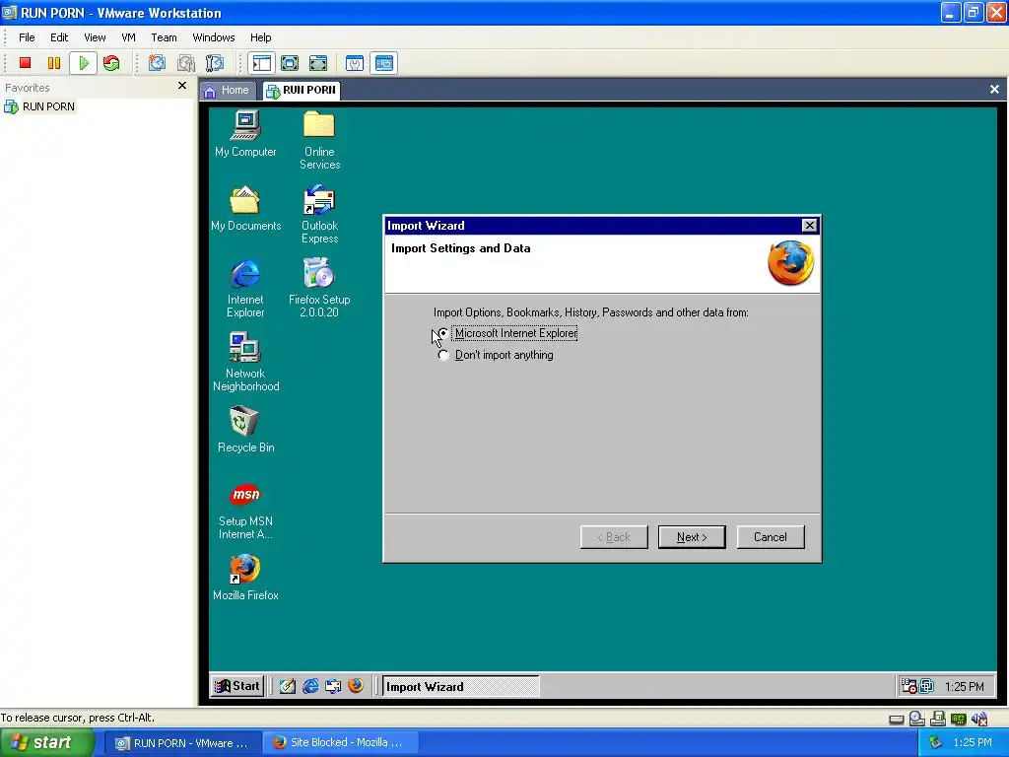Click the Next button in Import Wizard
1009x757 pixels.
click(692, 537)
